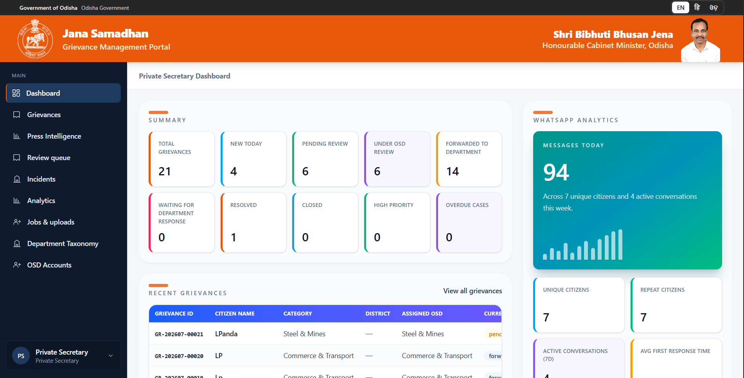
Task: Click the Department Taxonomy building icon
Action: [16, 244]
